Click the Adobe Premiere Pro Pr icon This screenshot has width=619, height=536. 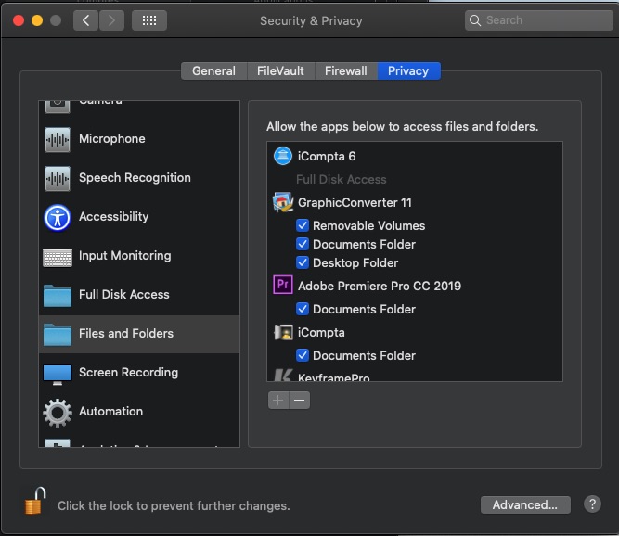[283, 285]
